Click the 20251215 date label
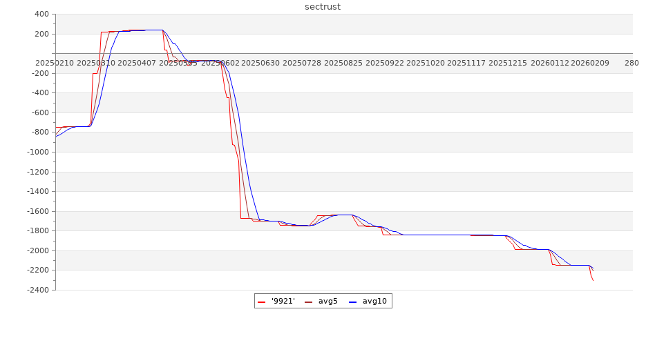The height and width of the screenshot is (345, 646). coord(508,63)
